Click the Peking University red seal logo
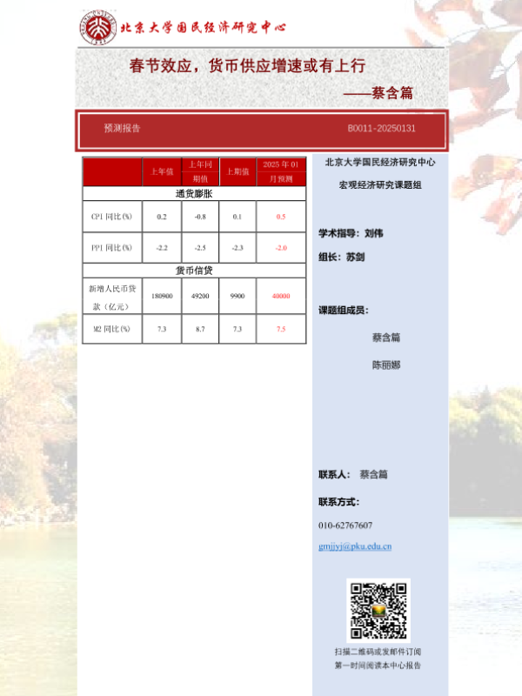The width and height of the screenshot is (522, 696). tap(97, 28)
